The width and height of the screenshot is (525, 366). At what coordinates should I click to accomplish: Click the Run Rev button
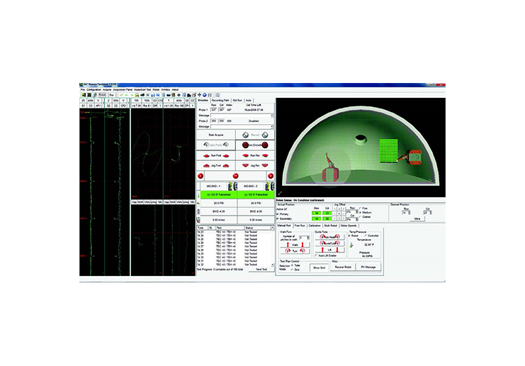pyautogui.click(x=255, y=155)
